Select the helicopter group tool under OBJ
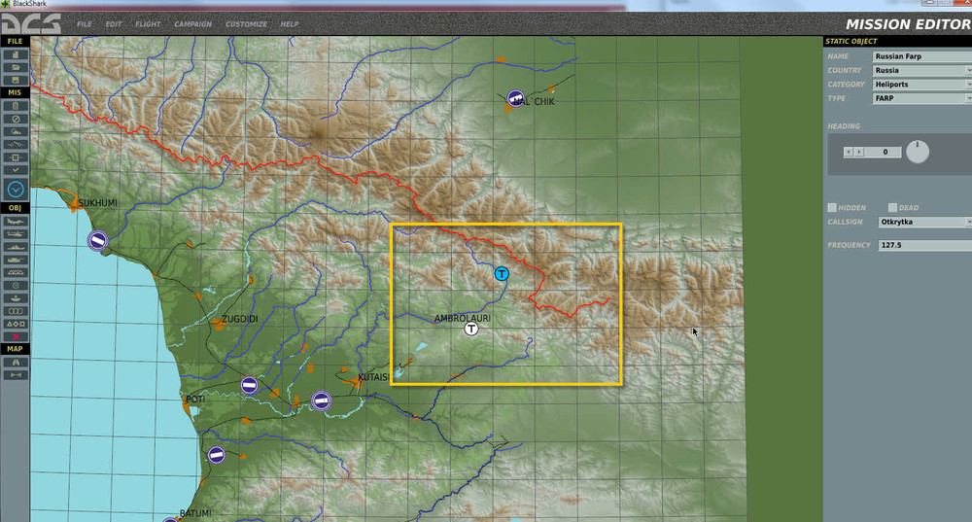This screenshot has height=522, width=972. click(x=16, y=234)
